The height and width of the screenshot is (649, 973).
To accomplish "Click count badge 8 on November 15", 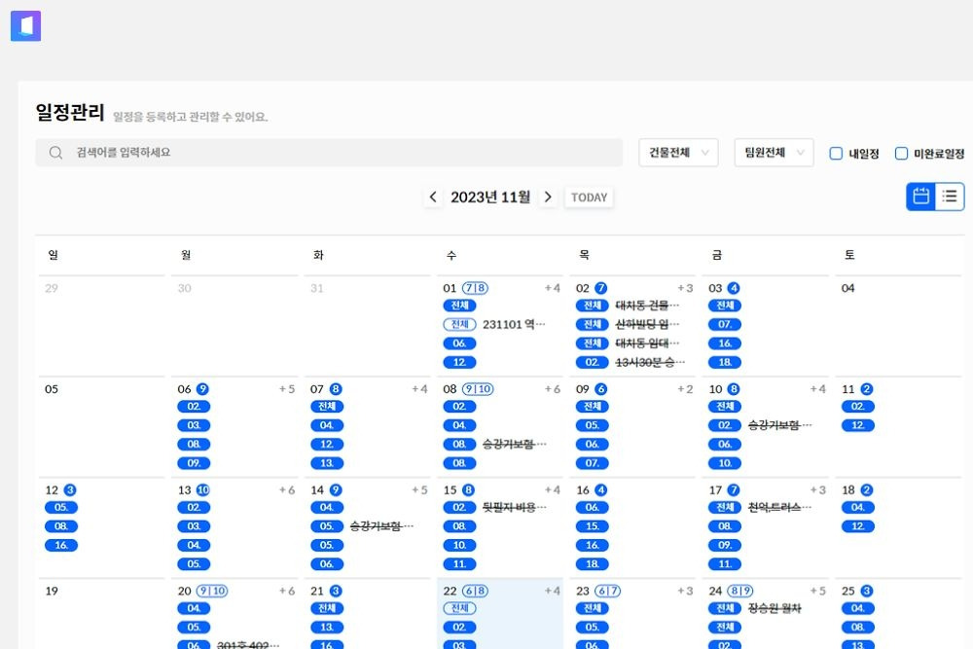I will pos(468,490).
